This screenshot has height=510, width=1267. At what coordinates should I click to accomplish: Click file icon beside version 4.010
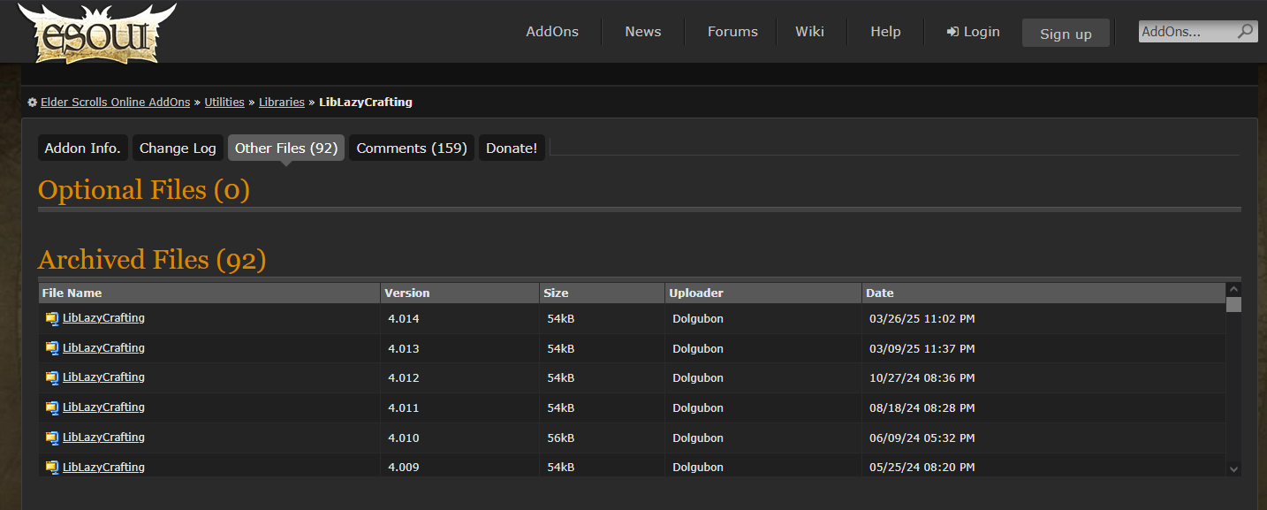(x=52, y=438)
